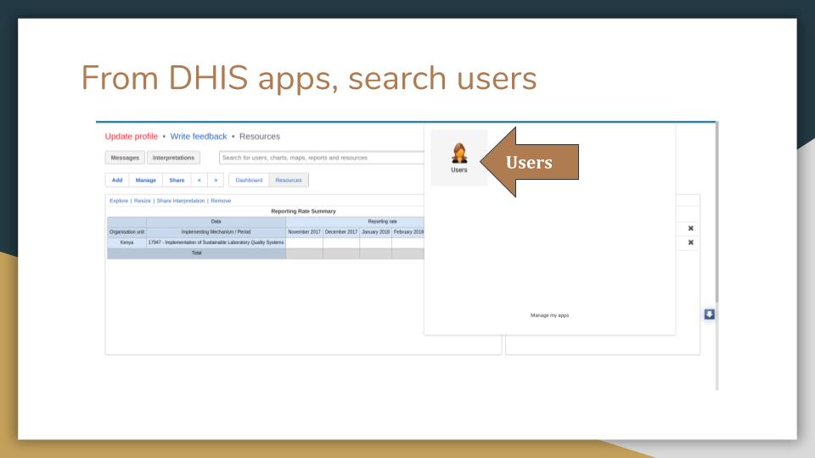Select the Kenya row cell
Screen dimensions: 815x458
126,243
